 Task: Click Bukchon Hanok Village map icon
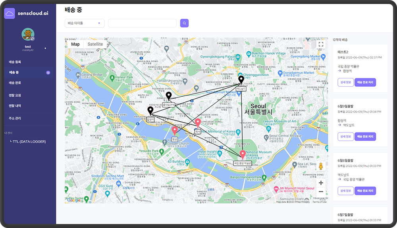(x=249, y=54)
